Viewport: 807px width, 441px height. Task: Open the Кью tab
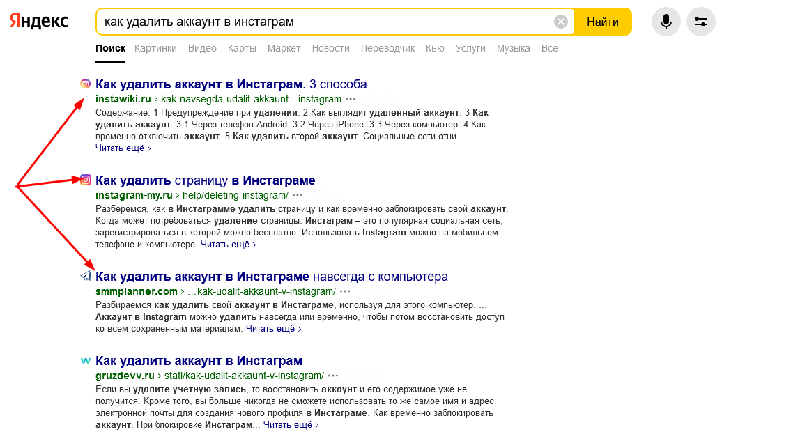point(435,48)
